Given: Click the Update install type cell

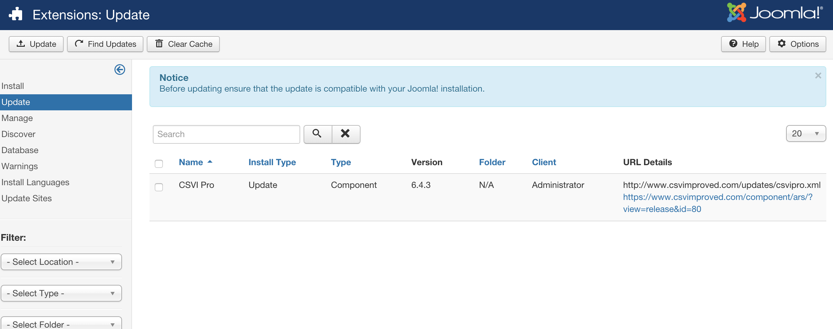Looking at the screenshot, I should tap(263, 185).
